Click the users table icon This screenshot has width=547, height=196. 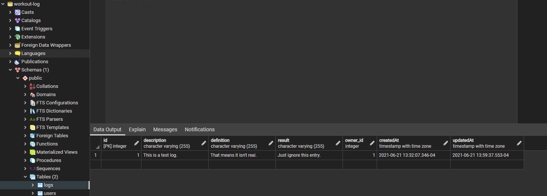tap(40, 193)
